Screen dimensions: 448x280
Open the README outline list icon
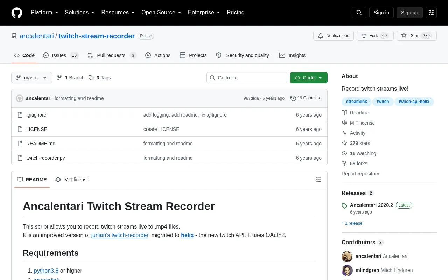click(x=318, y=180)
